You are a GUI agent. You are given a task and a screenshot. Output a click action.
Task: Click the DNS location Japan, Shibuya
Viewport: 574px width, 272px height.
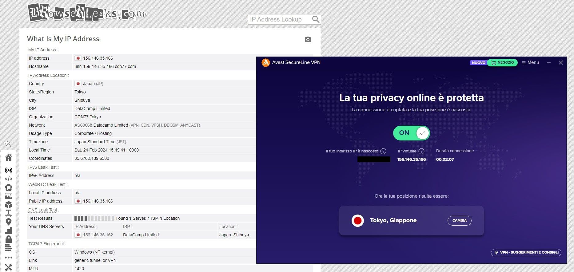coord(234,235)
